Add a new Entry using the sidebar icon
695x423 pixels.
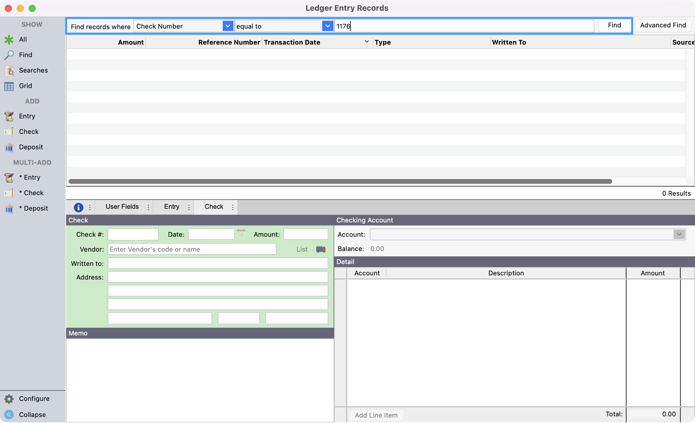(9, 116)
